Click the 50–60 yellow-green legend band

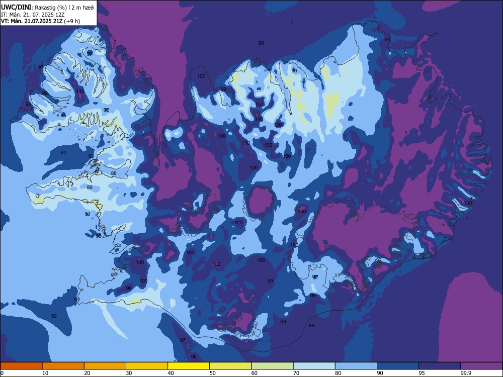tap(230, 366)
